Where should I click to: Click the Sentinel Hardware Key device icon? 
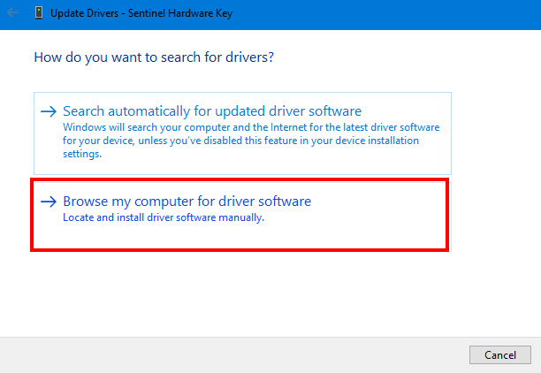(39, 13)
